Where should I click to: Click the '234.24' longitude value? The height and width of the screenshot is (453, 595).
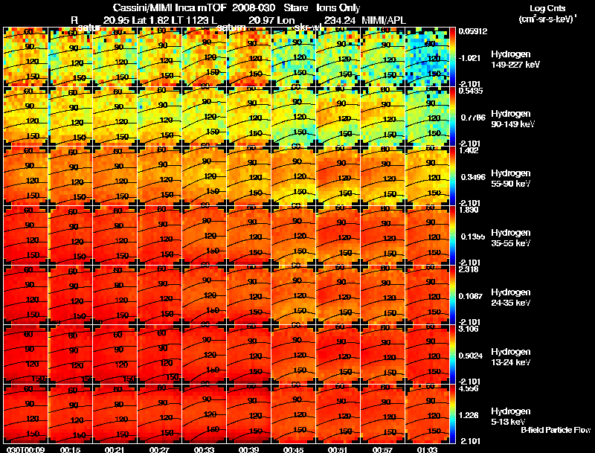pos(340,20)
